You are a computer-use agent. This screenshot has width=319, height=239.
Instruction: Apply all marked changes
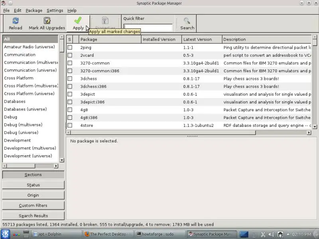click(x=78, y=24)
